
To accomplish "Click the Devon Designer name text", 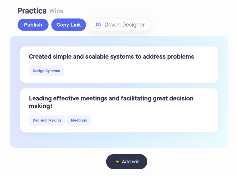I will tap(124, 25).
